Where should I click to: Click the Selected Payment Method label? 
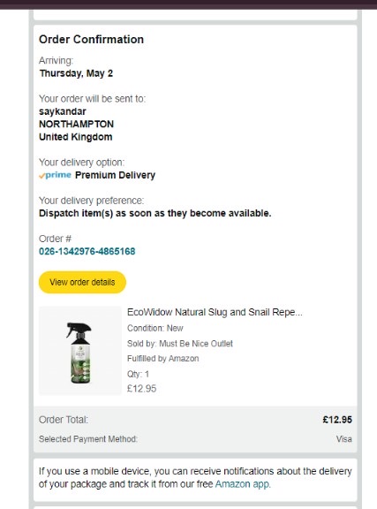pyautogui.click(x=88, y=439)
